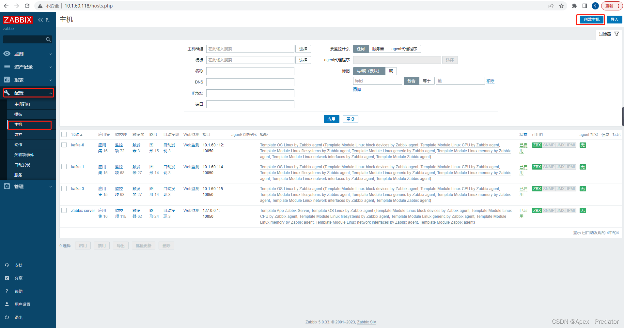The width and height of the screenshot is (624, 328).
Task: Click the browser share page icon
Action: tap(551, 6)
